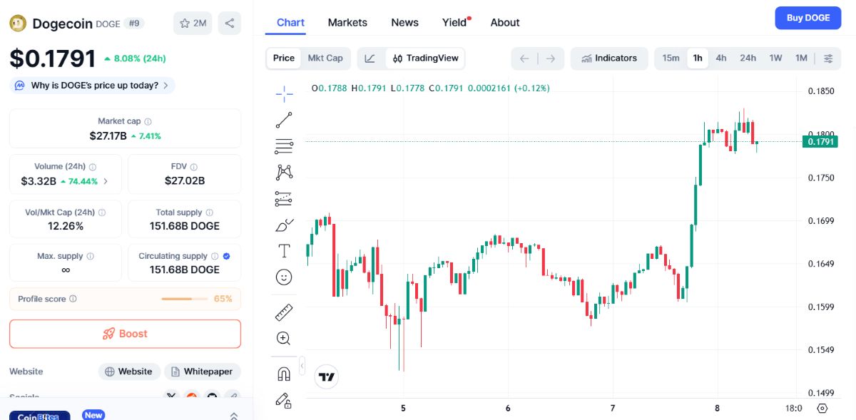Click the Buy DOGE button
Image resolution: width=856 pixels, height=420 pixels.
[x=807, y=18]
